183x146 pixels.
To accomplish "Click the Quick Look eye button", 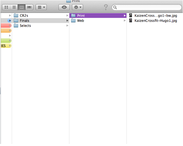I will click(64, 7).
